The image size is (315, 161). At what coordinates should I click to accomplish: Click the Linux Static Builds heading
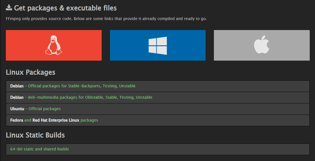[x=35, y=135]
